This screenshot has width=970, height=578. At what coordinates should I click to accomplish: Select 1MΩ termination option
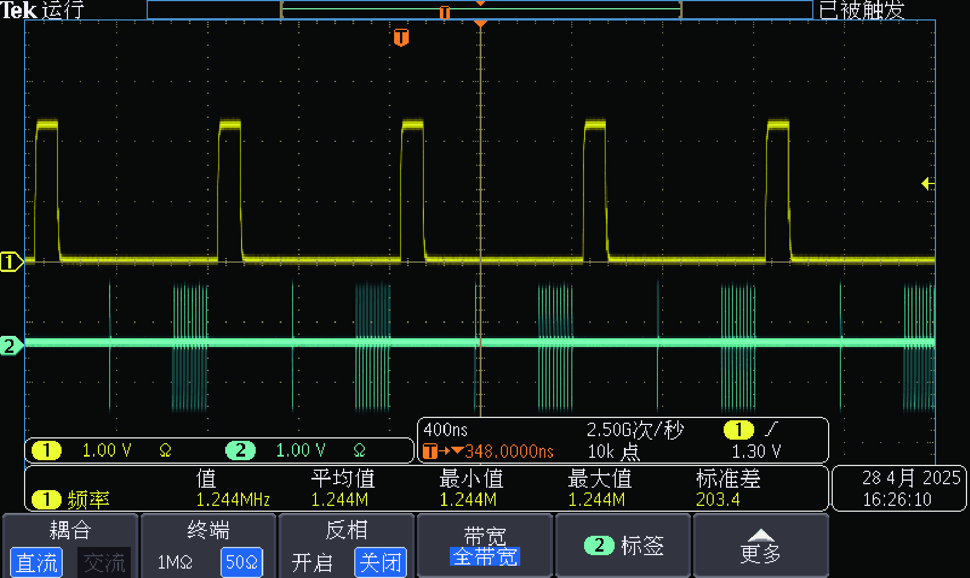click(175, 563)
